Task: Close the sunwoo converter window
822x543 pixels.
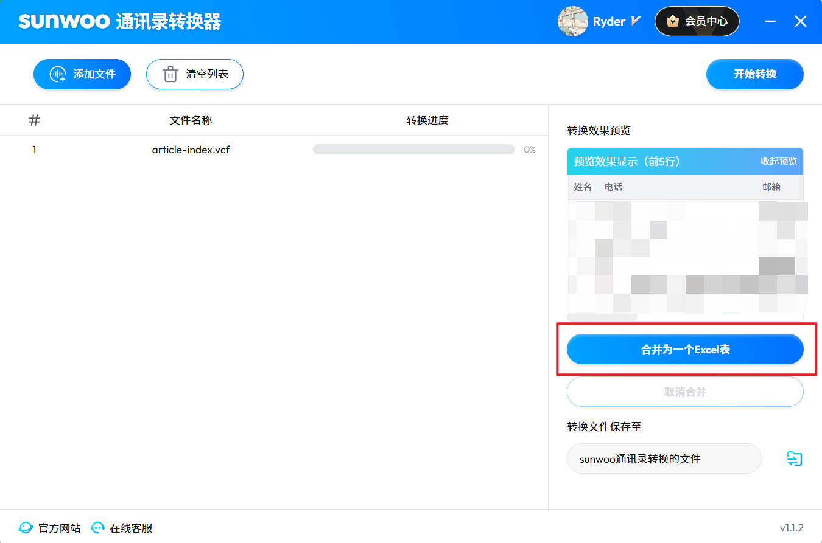Action: pos(801,21)
